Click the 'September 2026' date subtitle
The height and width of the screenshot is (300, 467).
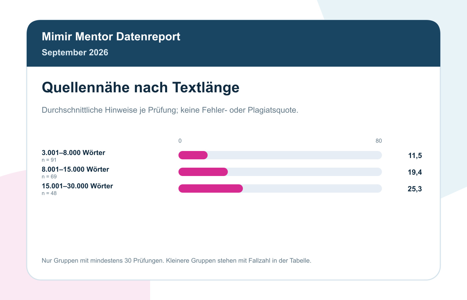75,53
